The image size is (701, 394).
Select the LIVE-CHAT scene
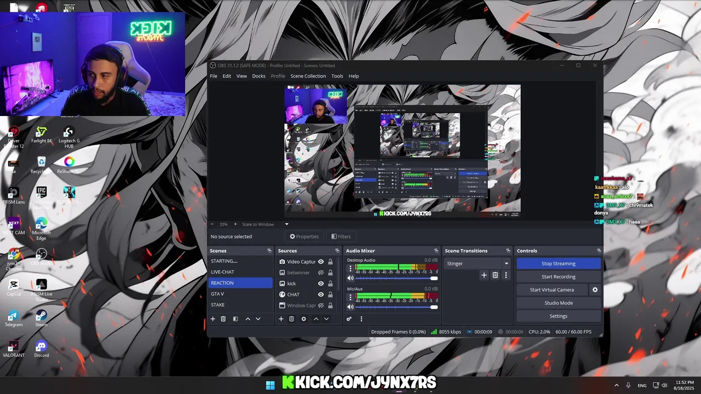click(240, 272)
